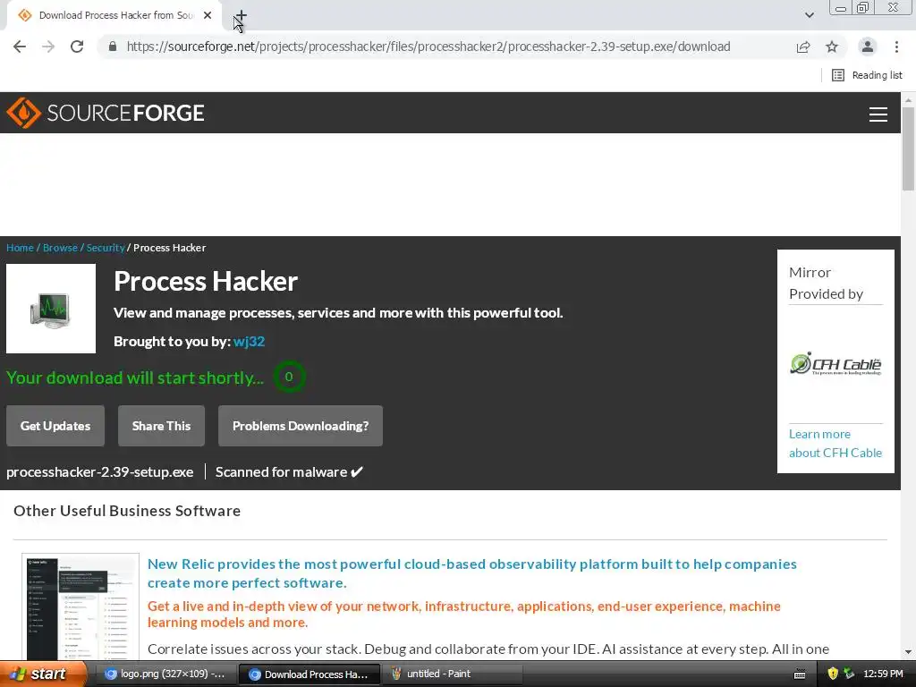Follow the Browse breadcrumb link
The width and height of the screenshot is (916, 687).
pos(60,248)
